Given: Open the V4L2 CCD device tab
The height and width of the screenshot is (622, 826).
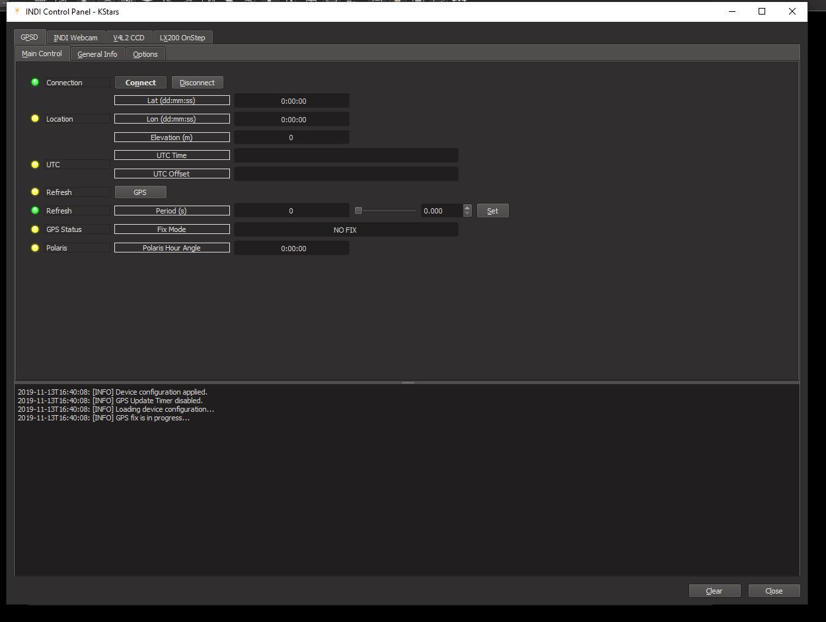Looking at the screenshot, I should click(129, 38).
